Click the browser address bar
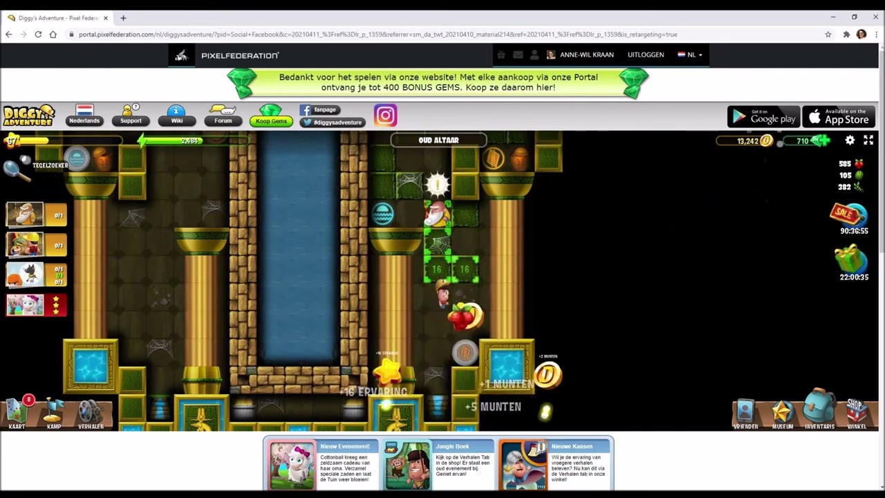 (442, 34)
